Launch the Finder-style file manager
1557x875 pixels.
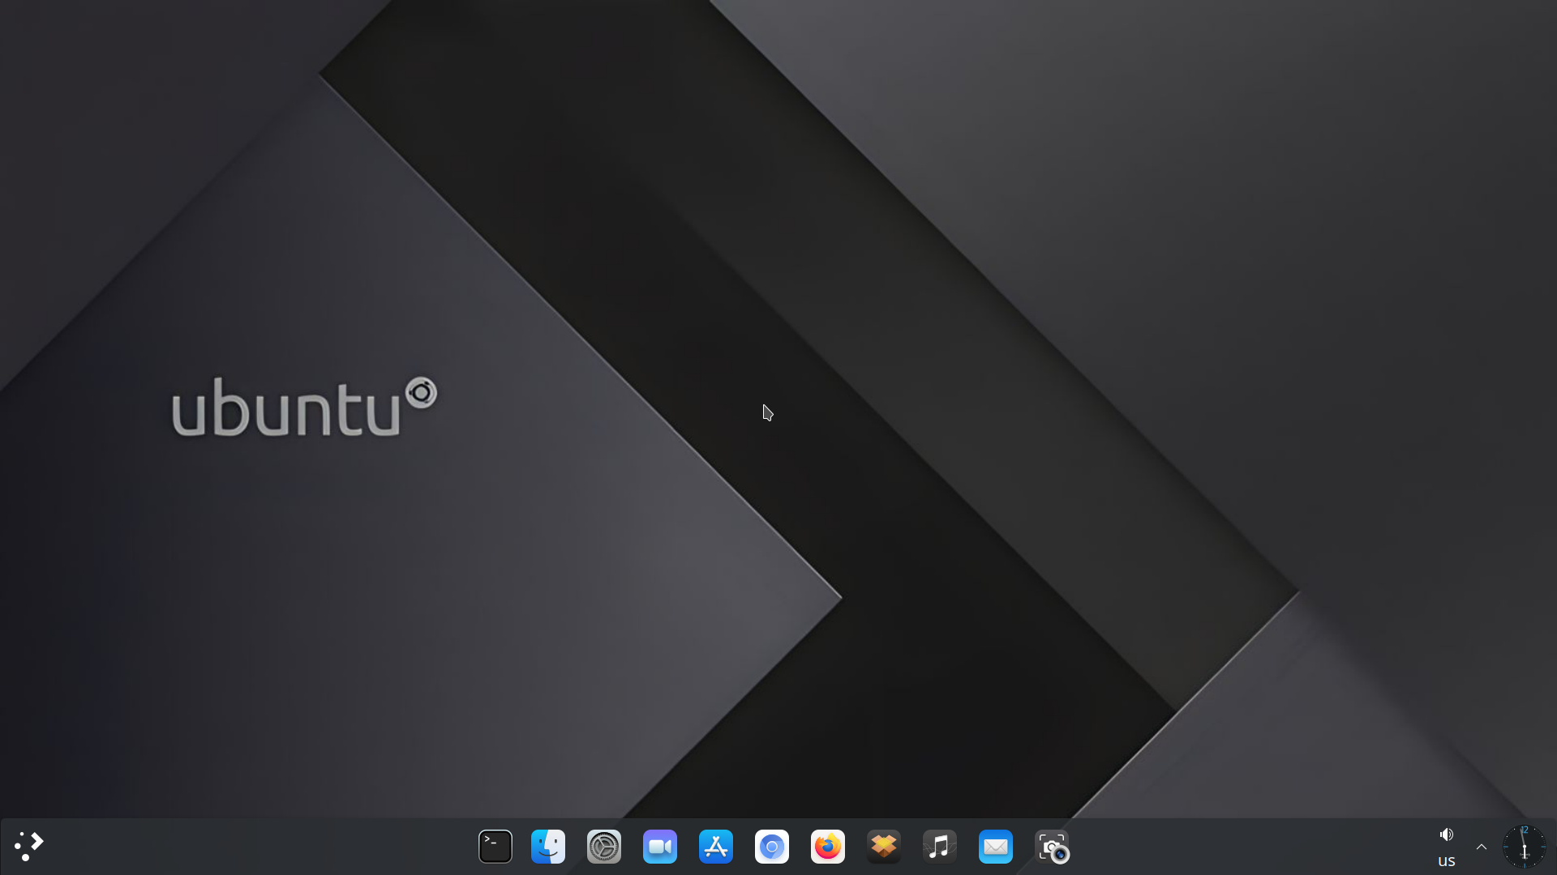pos(548,847)
